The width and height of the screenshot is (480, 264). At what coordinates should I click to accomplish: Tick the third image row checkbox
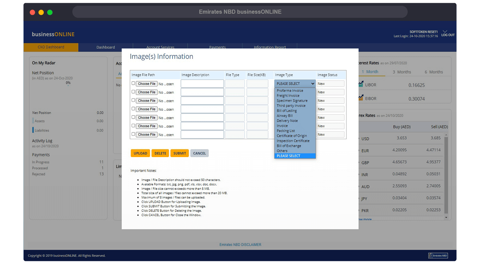point(133,100)
